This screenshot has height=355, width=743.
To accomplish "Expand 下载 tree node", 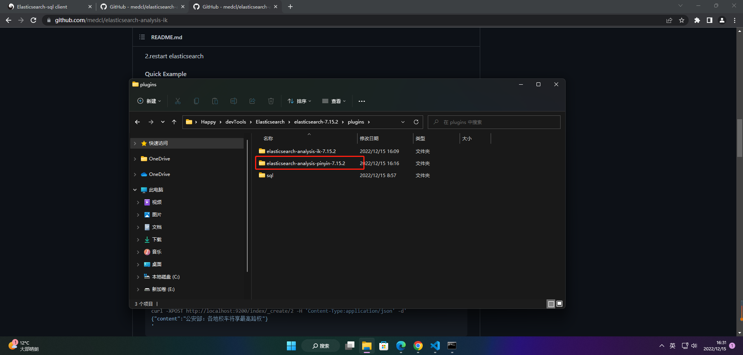I will (138, 240).
